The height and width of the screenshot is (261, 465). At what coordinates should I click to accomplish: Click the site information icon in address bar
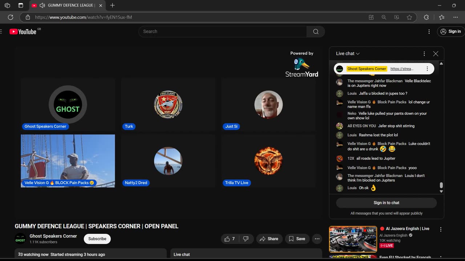point(28,17)
